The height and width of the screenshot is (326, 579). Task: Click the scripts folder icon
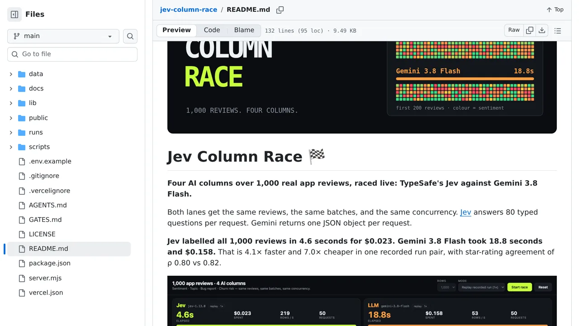pos(22,147)
